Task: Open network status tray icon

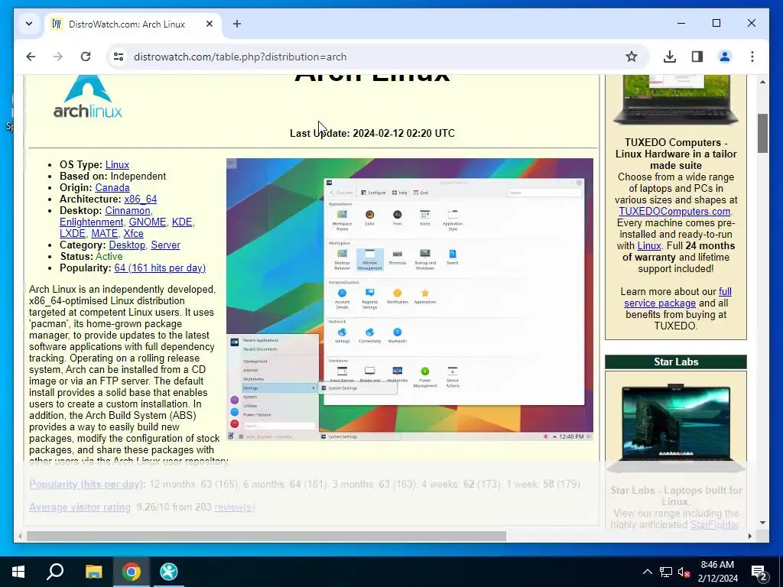Action: pos(666,572)
